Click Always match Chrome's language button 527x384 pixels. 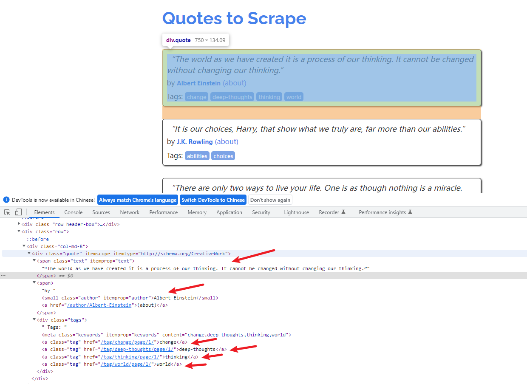pos(138,200)
